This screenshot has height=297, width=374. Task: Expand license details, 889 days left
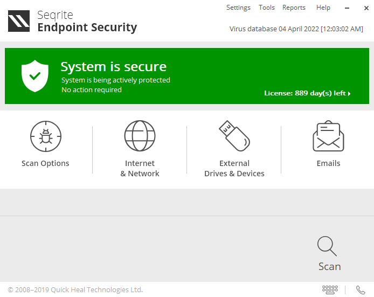pyautogui.click(x=307, y=93)
